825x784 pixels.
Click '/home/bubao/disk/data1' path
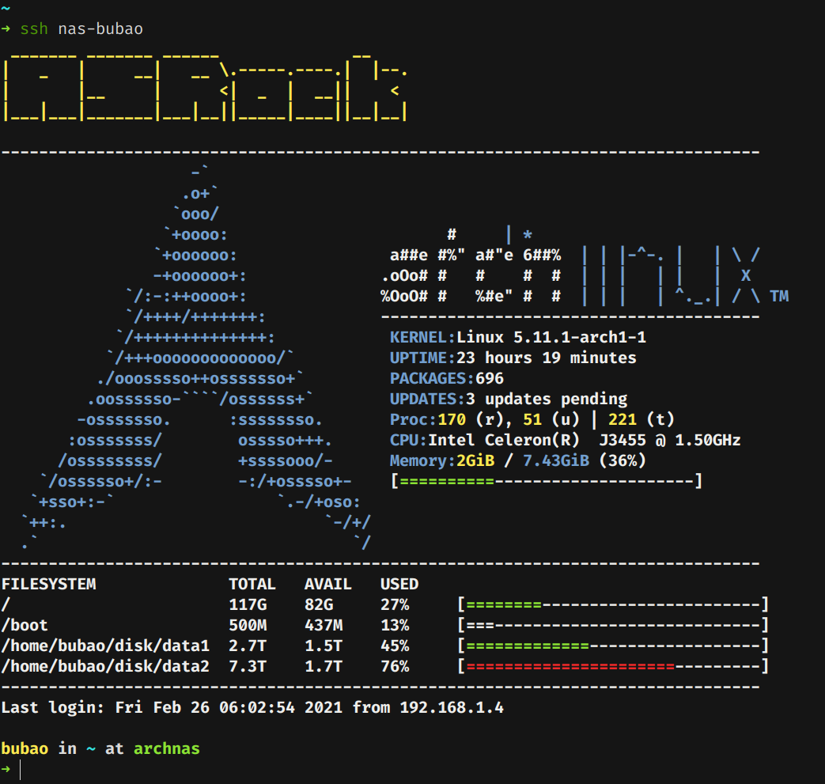click(x=105, y=646)
